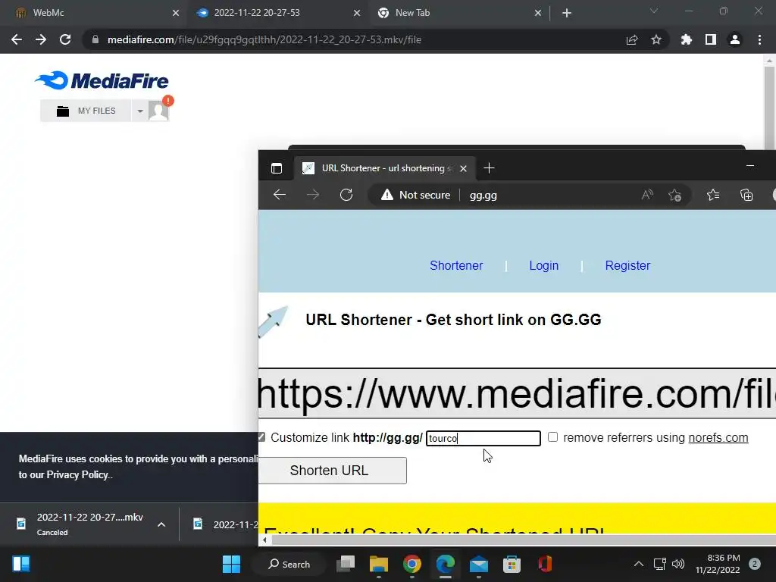Viewport: 776px width, 582px height.
Task: Open MediaFire account avatar with alert badge
Action: tap(159, 111)
